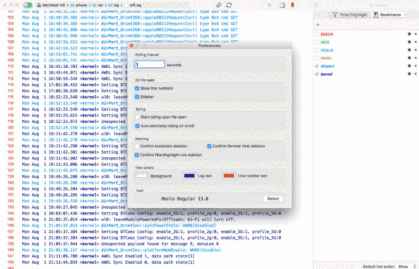Open Macintosh HD in path bar

[51, 5]
